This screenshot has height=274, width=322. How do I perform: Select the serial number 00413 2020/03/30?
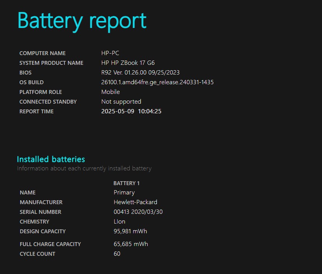(138, 212)
